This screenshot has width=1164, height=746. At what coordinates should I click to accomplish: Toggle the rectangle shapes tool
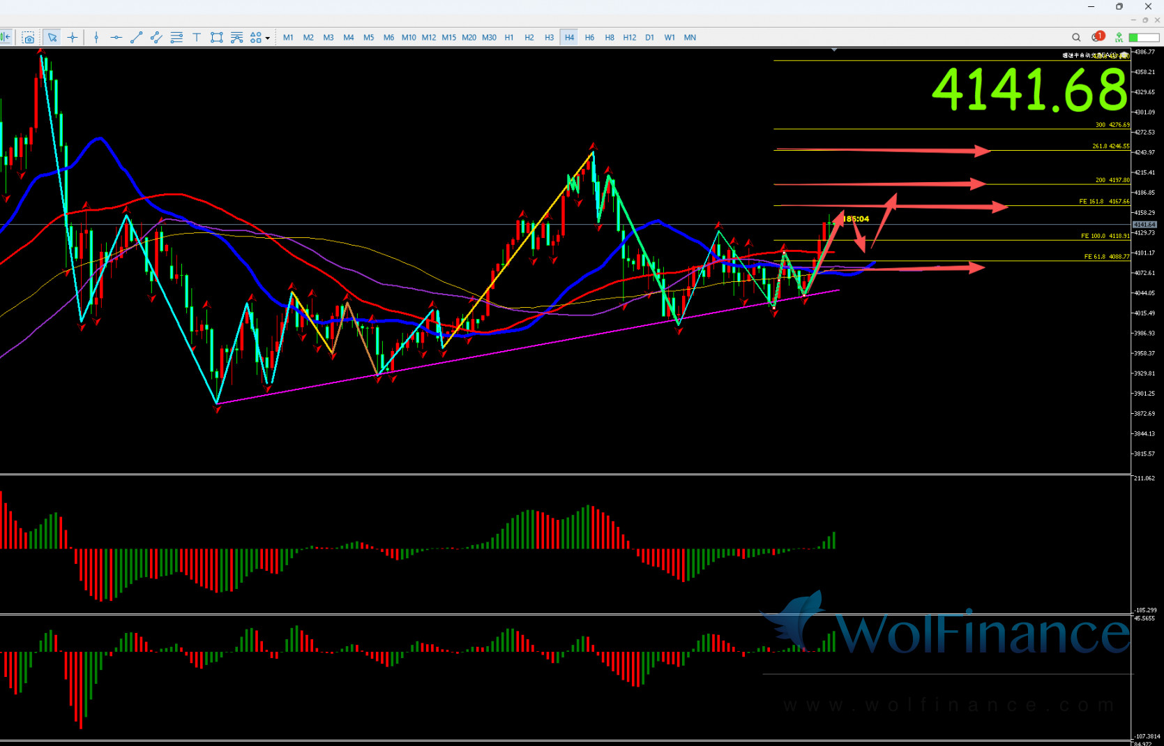coord(217,38)
